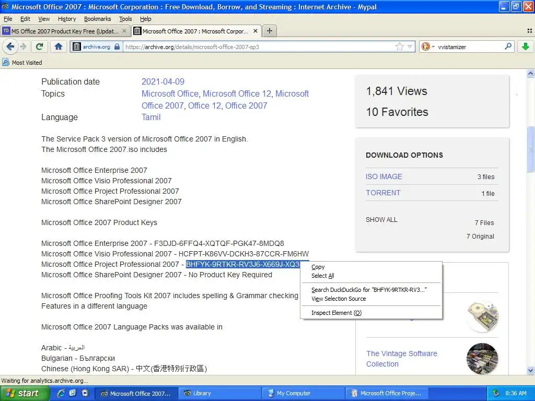Open the Edit menu

(x=25, y=19)
